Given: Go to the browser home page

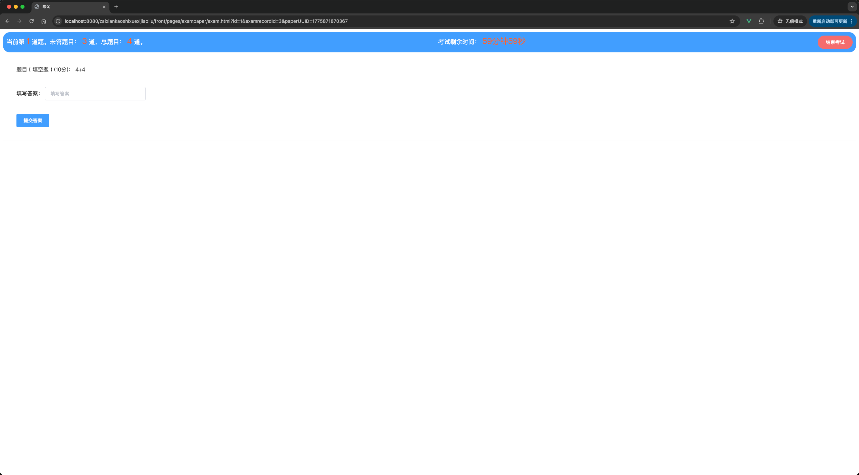Looking at the screenshot, I should point(44,21).
